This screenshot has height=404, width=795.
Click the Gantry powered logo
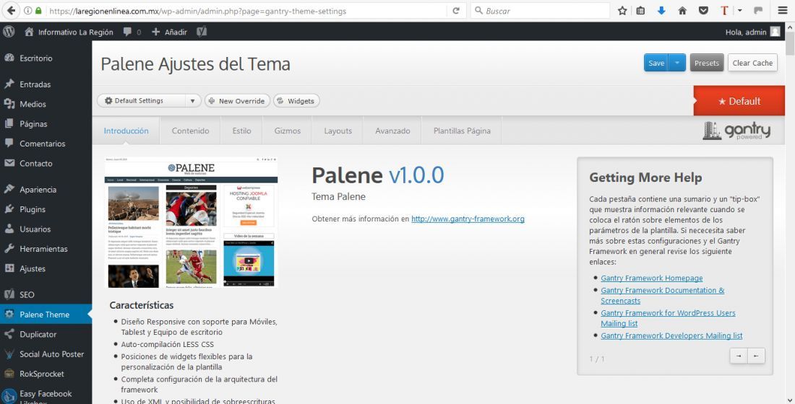[x=736, y=131]
